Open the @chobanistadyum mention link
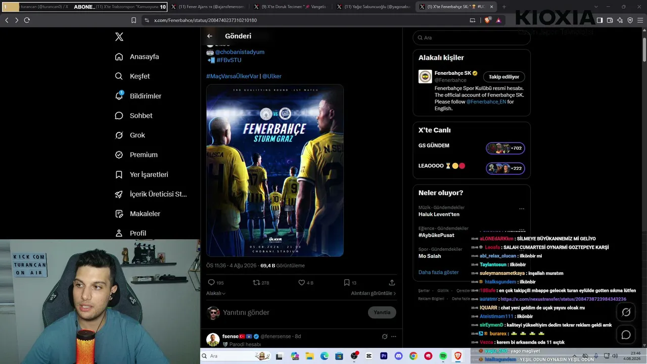Viewport: 647px width, 364px height. tap(240, 52)
